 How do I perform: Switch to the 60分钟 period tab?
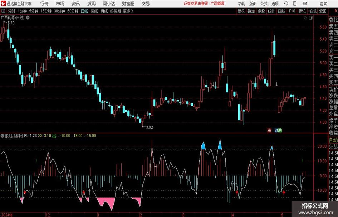[73, 11]
